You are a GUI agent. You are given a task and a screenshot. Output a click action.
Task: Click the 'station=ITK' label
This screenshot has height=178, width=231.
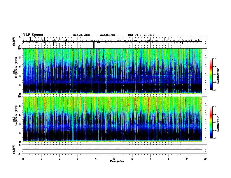point(108,35)
